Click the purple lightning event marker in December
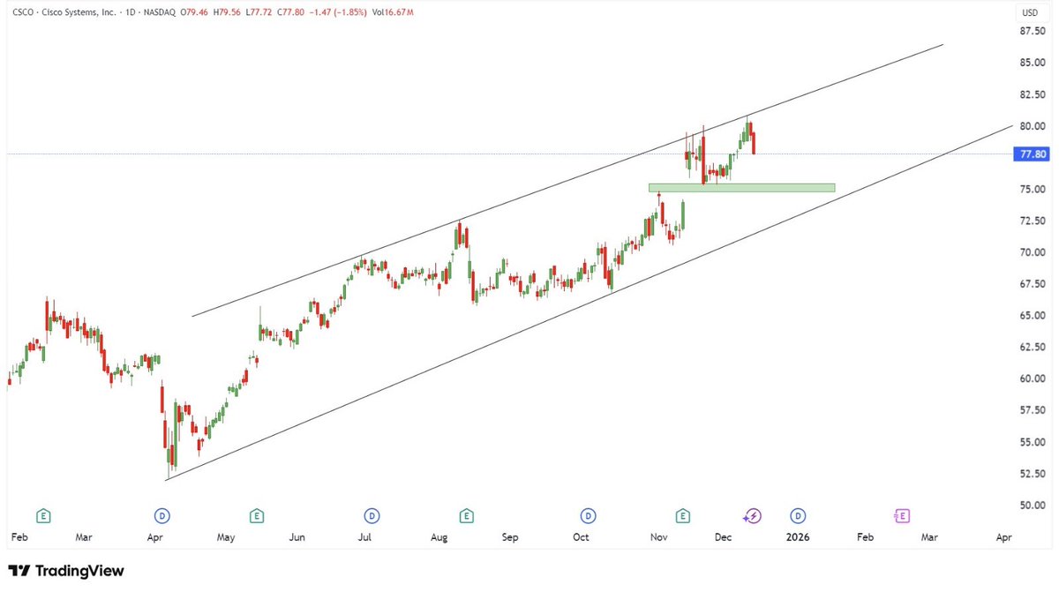 [x=752, y=515]
